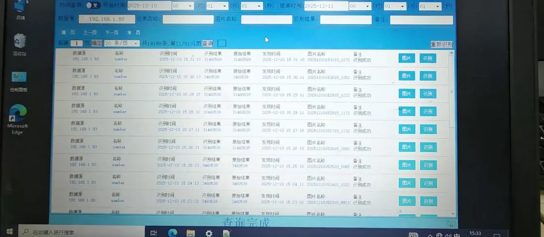The height and width of the screenshot is (237, 544).
Task: Open the volume tray icon
Action: point(449,235)
